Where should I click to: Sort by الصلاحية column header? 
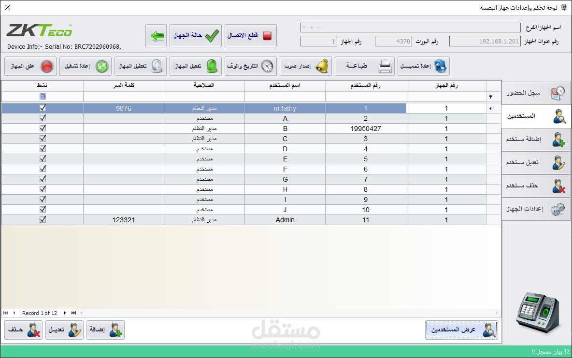click(x=204, y=86)
